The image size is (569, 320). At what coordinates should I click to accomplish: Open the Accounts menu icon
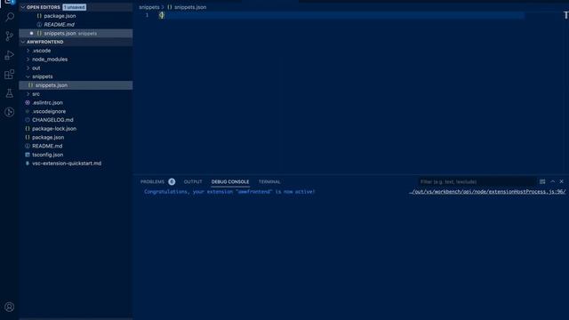(10, 307)
